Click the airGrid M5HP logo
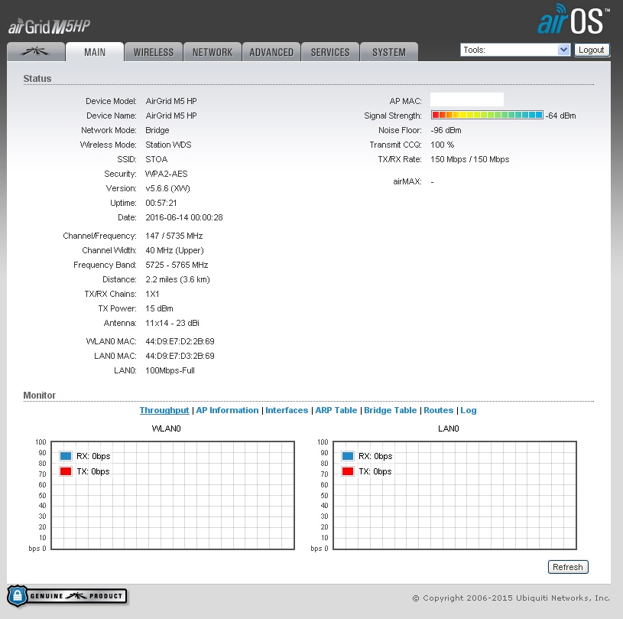623x619 pixels. click(49, 27)
